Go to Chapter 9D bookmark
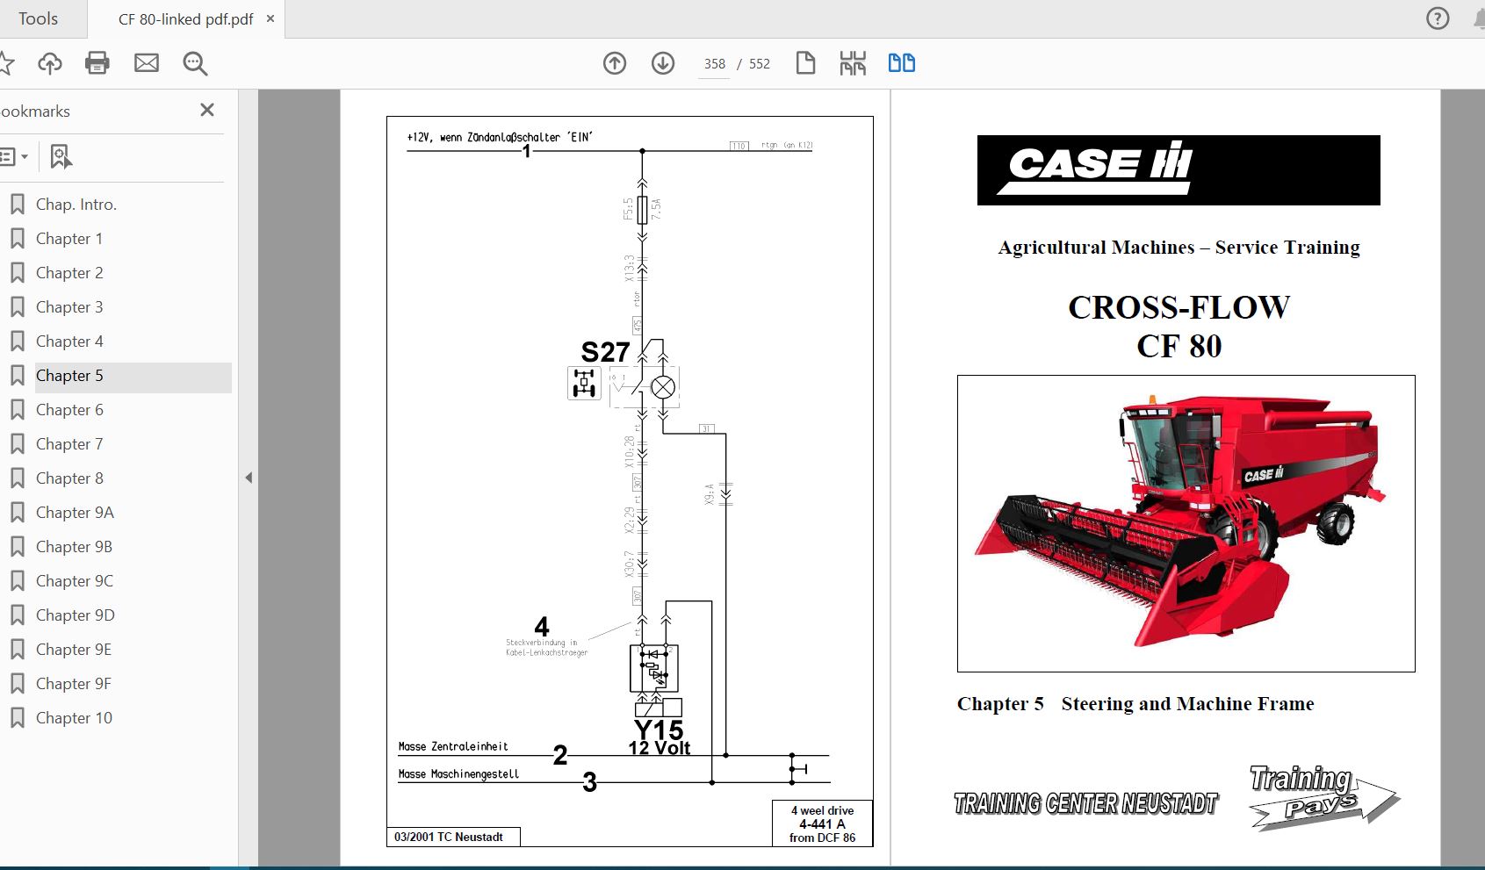Screen dimensions: 1485x870 click(x=76, y=615)
